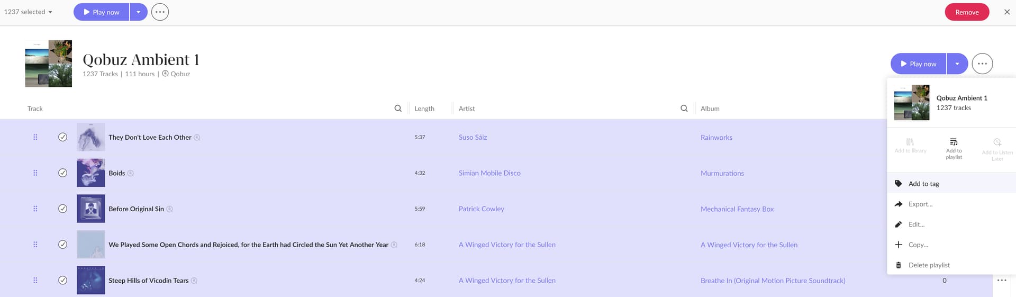Expand playlist header Play now dropdown arrow
This screenshot has height=297, width=1016.
pos(957,64)
